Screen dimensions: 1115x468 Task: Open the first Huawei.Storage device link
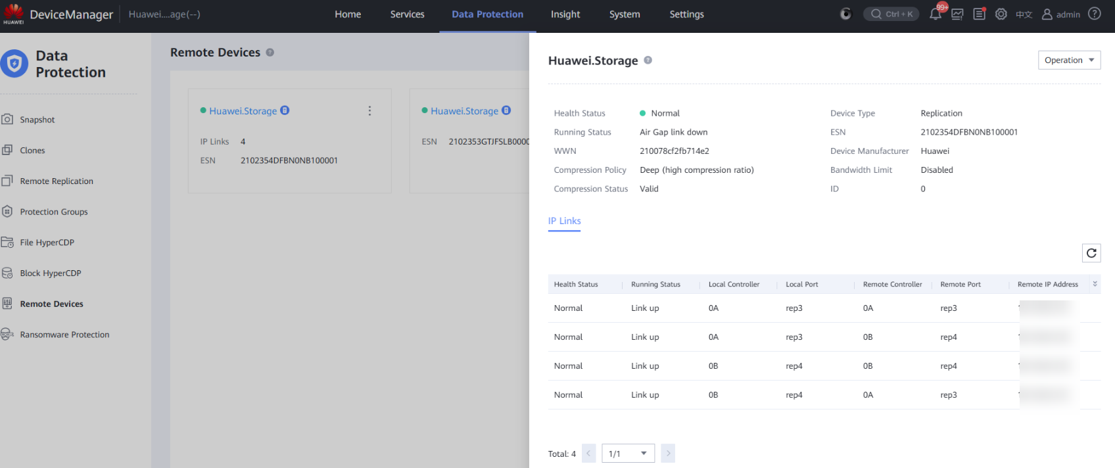click(x=243, y=111)
